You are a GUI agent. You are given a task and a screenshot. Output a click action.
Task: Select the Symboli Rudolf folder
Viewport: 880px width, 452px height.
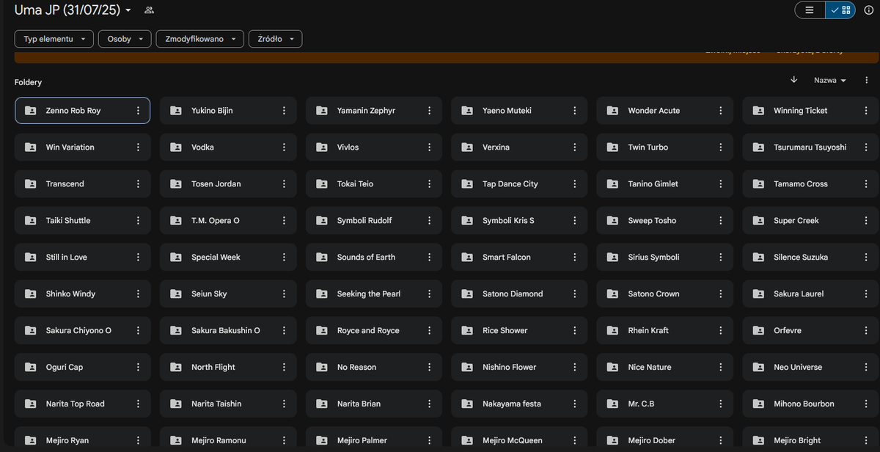374,221
